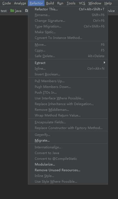118x199 pixels.
Task: Open the VCS menu
Action: 82,3
